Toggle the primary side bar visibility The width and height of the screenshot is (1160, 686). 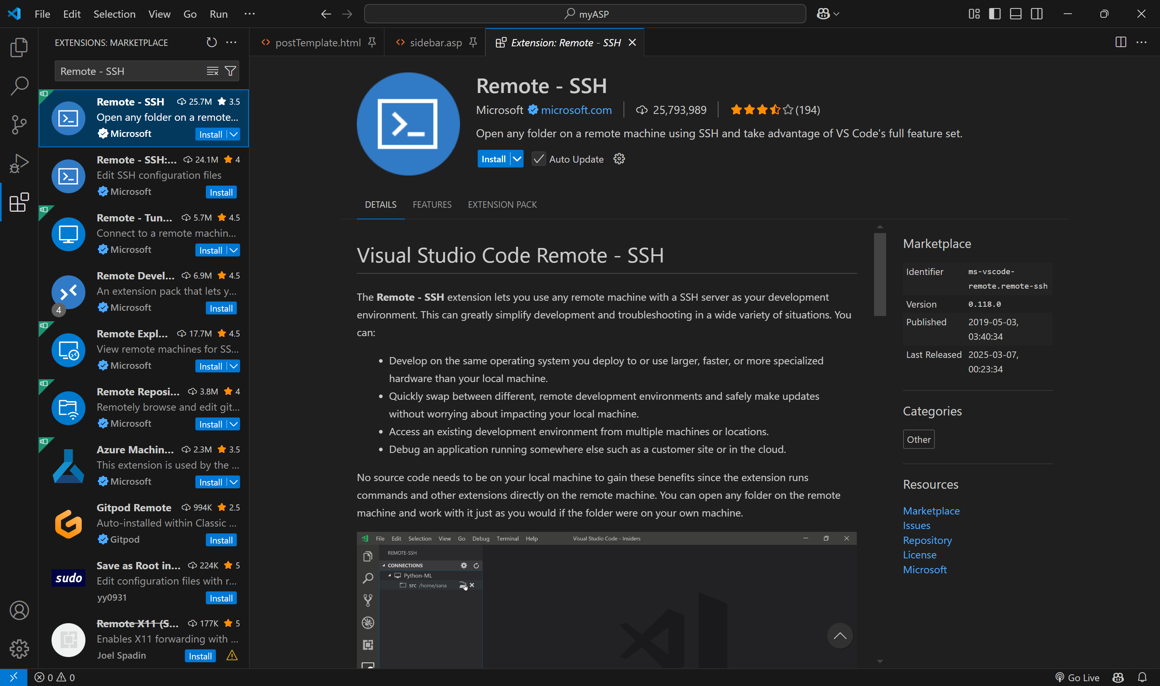[x=995, y=14]
